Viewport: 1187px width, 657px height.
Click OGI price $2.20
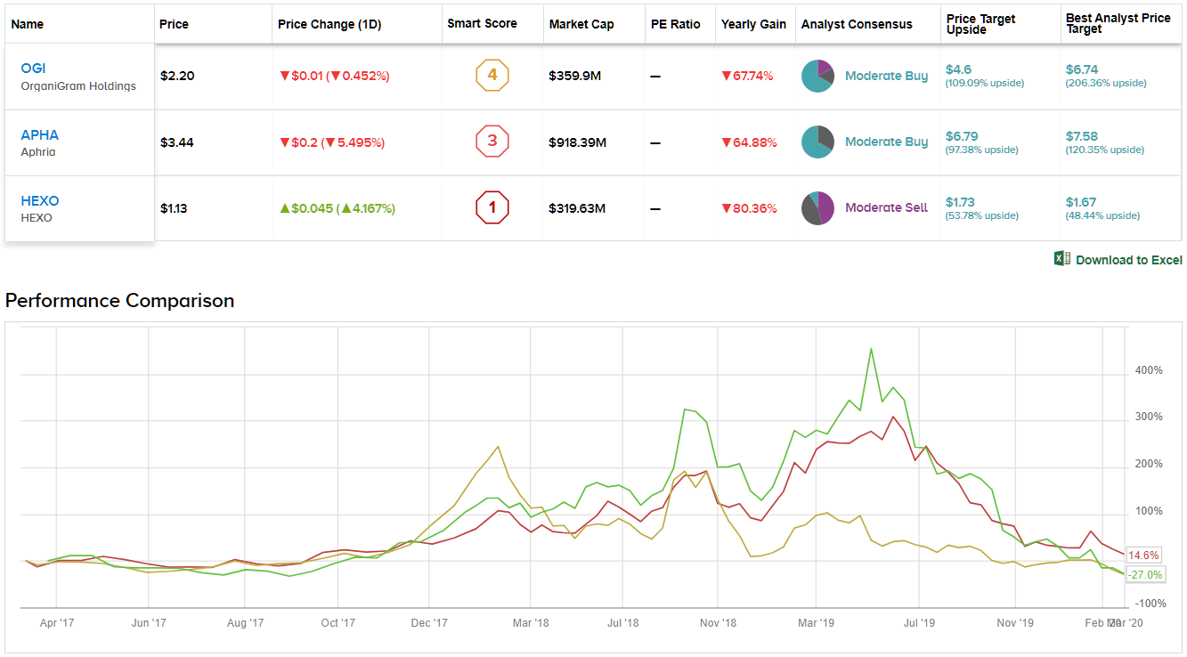pyautogui.click(x=177, y=76)
